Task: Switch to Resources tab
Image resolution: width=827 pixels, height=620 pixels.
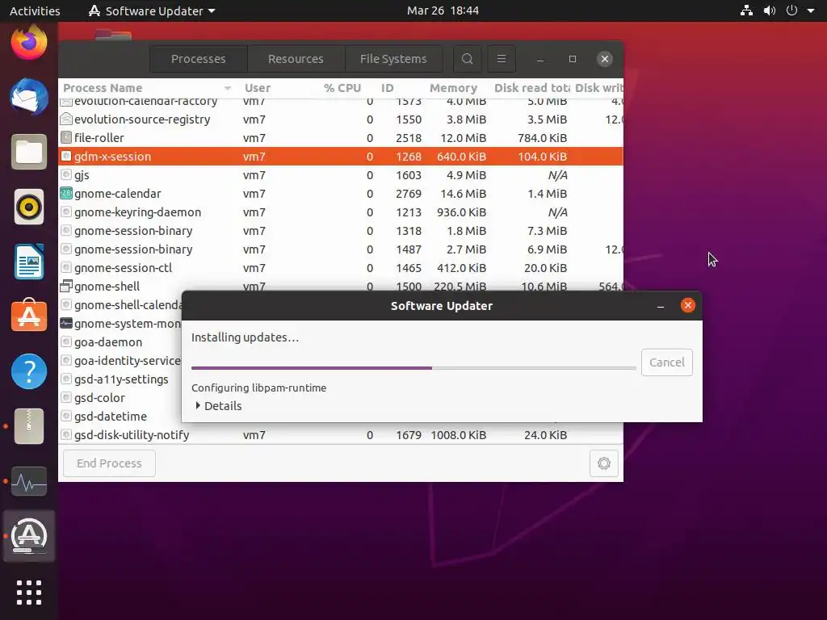Action: 296,58
